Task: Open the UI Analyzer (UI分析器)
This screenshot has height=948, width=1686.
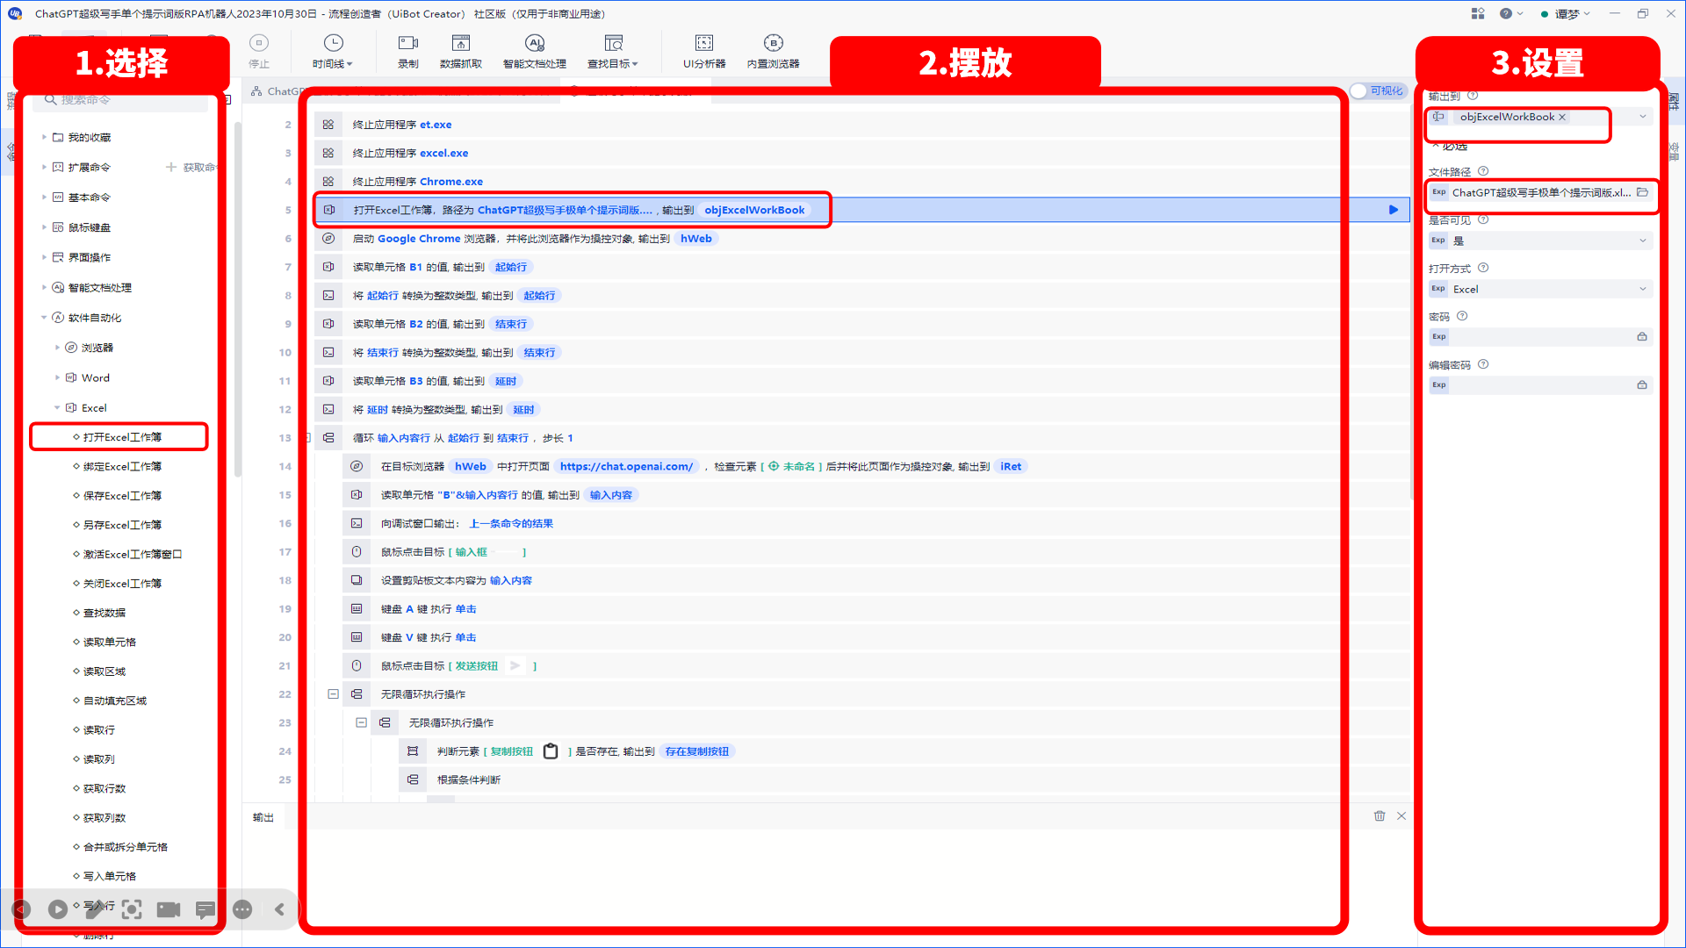Action: coord(704,51)
